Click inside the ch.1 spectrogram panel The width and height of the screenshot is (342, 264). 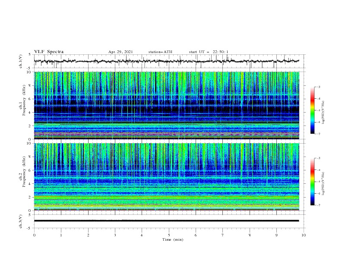(x=167, y=105)
